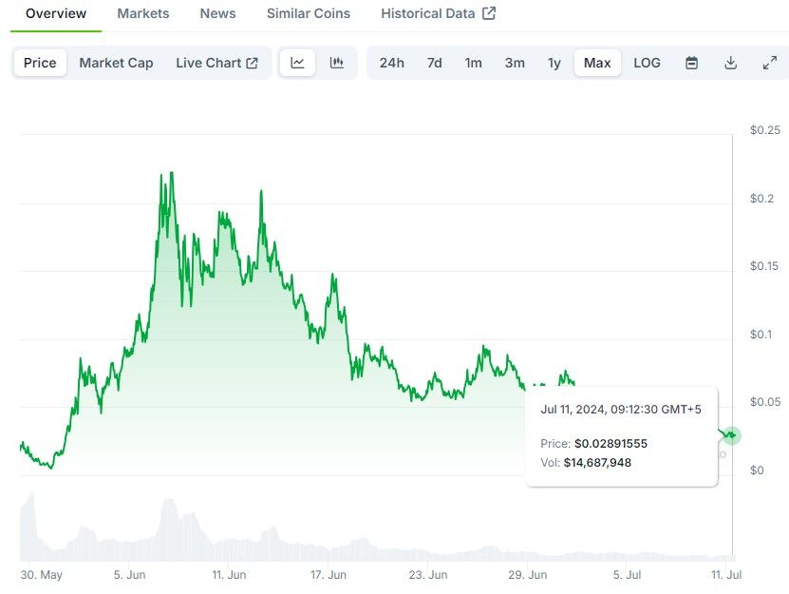Screen dimensions: 789x594
Task: Switch chart to Market Cap
Action: [116, 63]
